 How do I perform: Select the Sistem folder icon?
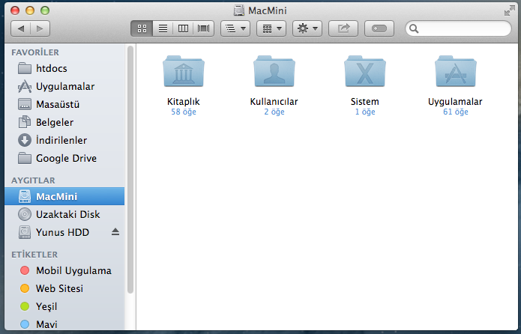point(365,71)
